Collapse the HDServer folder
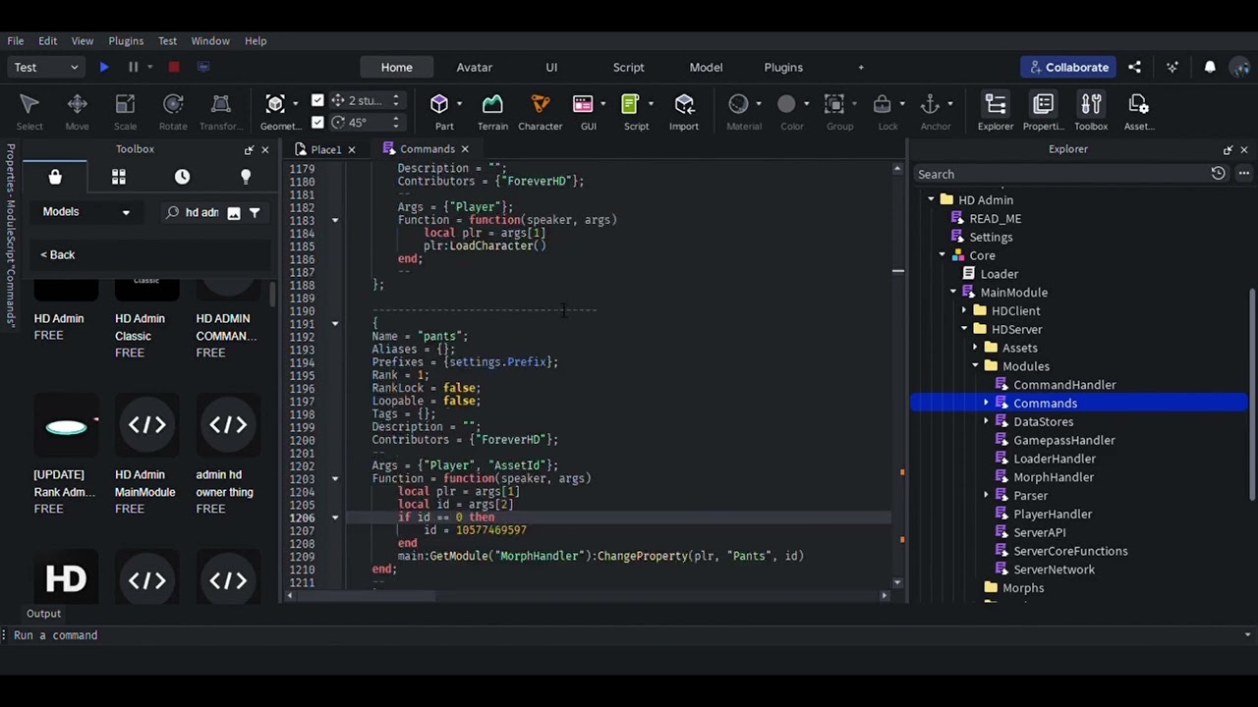The image size is (1258, 707). 964,330
